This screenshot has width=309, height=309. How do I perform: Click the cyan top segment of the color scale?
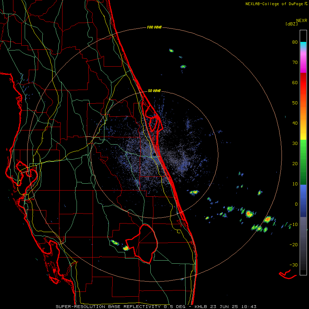[x=303, y=46]
